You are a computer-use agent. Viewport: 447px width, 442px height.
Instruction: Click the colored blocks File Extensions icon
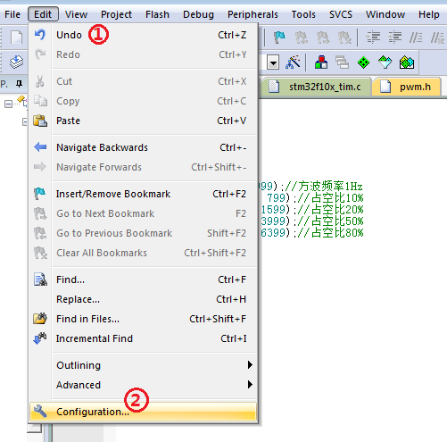click(321, 63)
